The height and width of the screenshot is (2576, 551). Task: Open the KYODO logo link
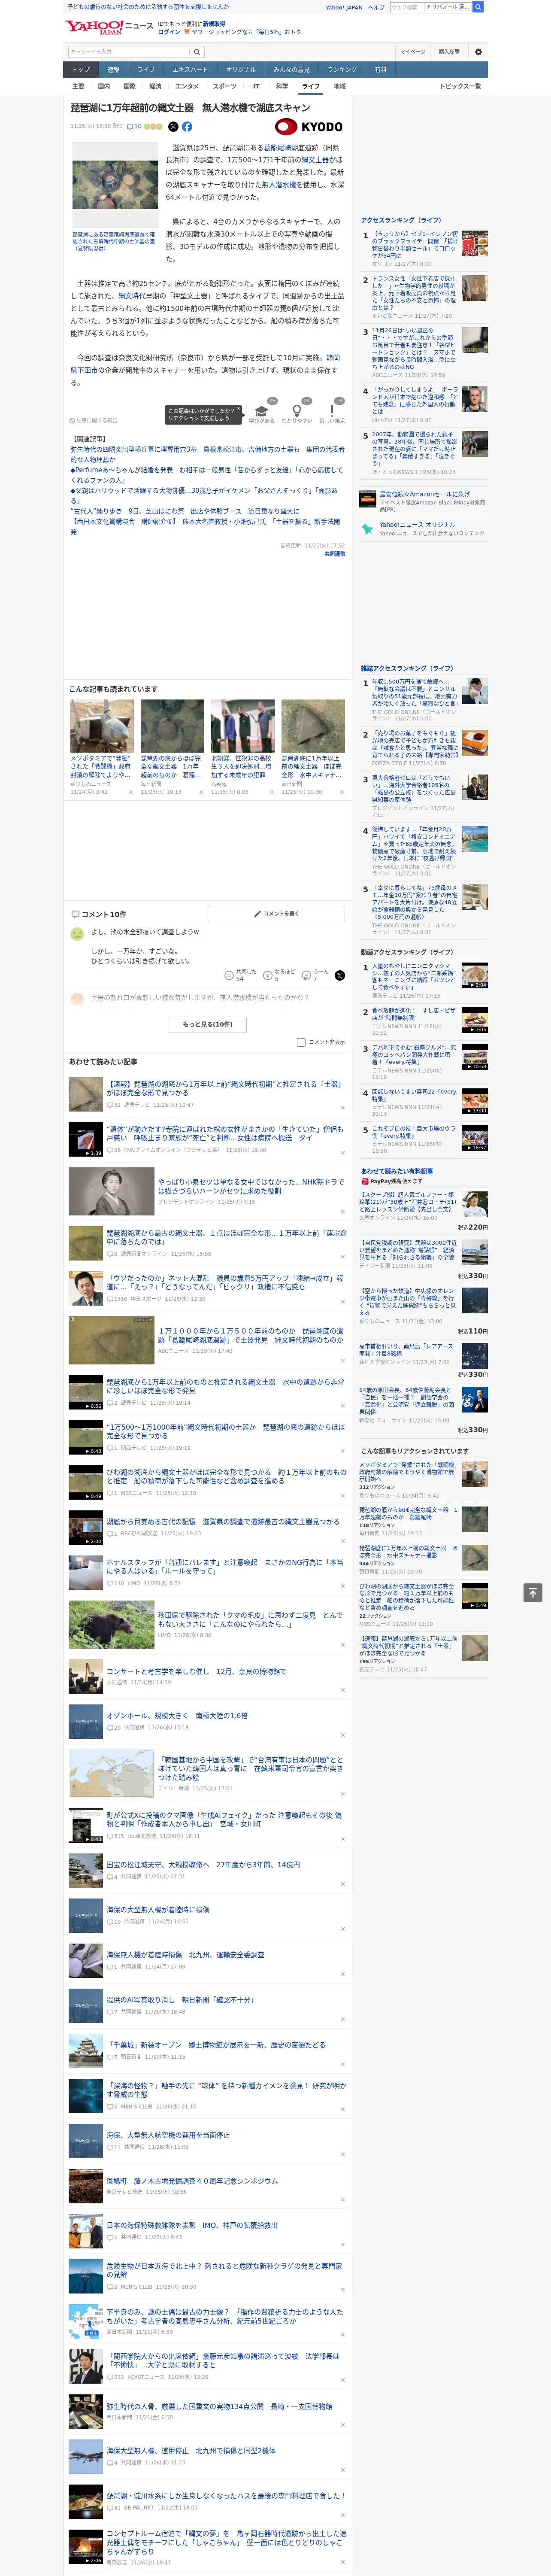[x=309, y=127]
